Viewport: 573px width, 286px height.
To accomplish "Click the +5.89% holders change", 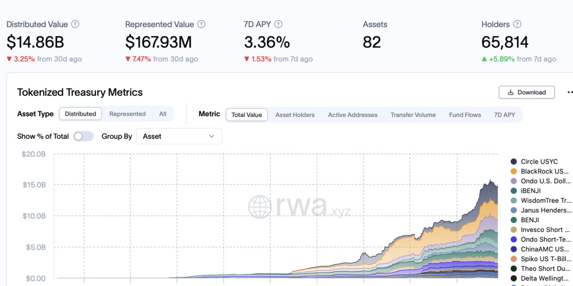I will [x=502, y=59].
